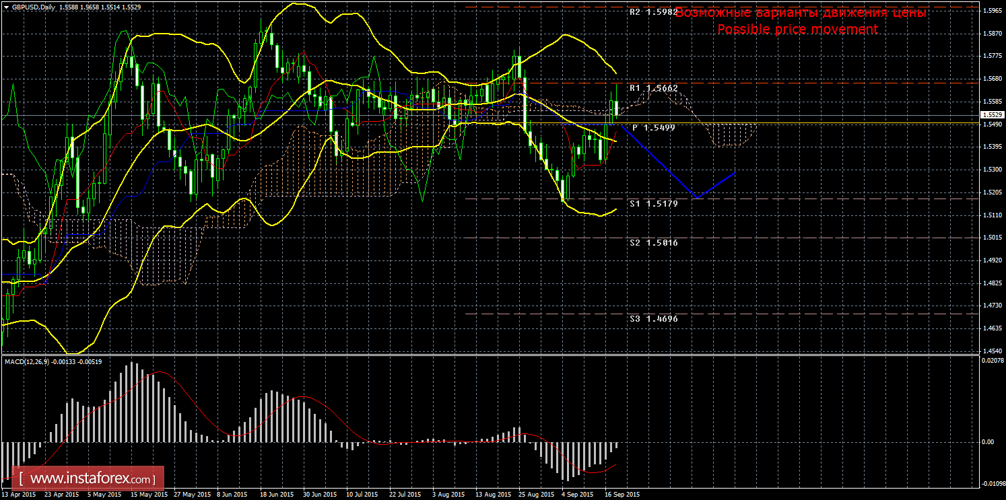1006x500 pixels.
Task: Click the 16 Sep 2015 date label
Action: click(621, 494)
